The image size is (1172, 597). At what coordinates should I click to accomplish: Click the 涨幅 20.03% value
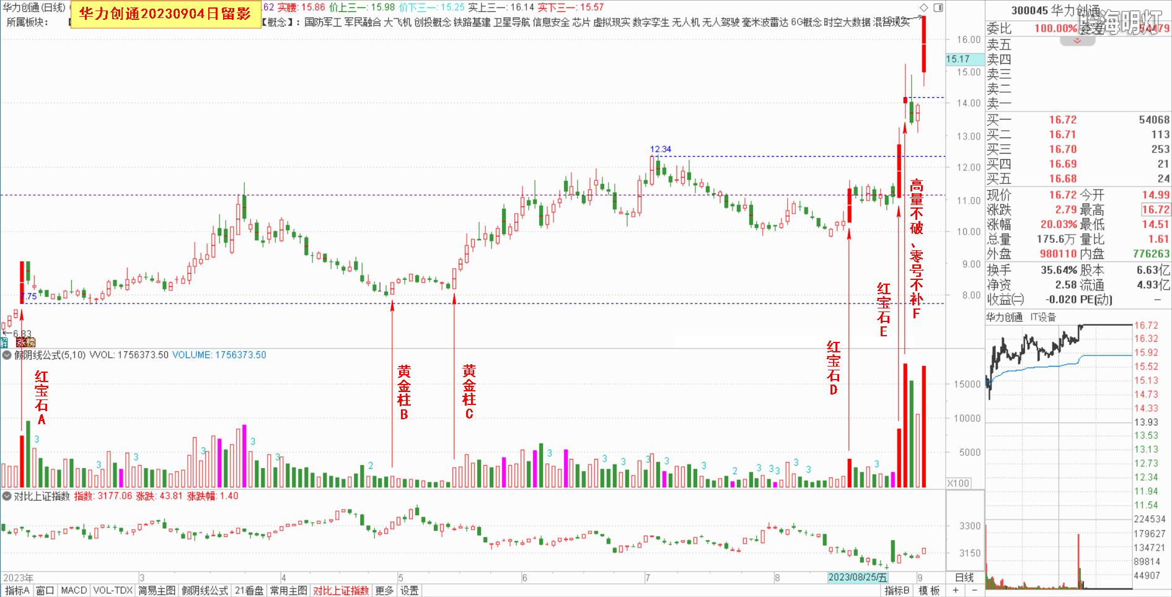point(1058,224)
